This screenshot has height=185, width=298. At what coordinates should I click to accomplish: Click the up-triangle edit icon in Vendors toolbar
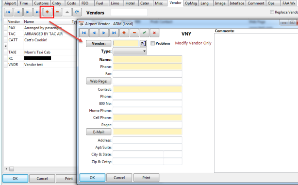67,12
